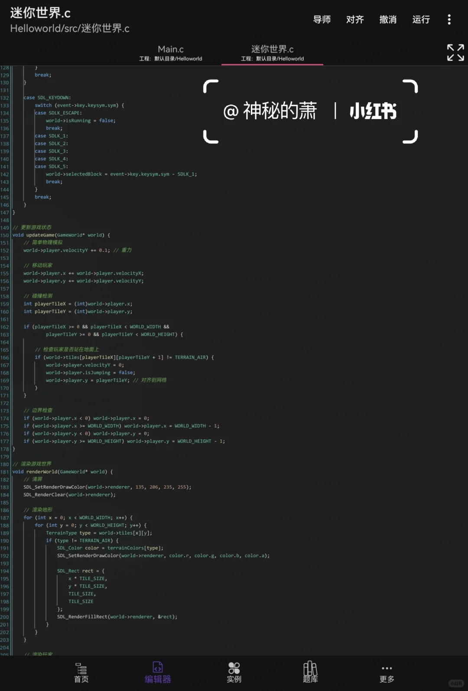Click the SDL_SetRenderDrawColor 135, 206, 235 line
Screen dimensions: 468x691
pos(107,487)
